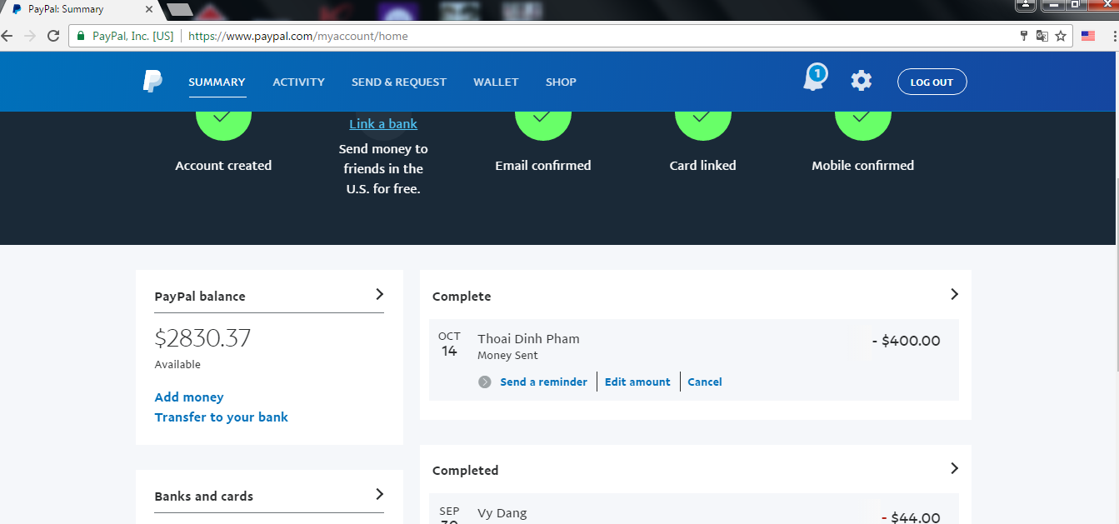This screenshot has height=524, width=1119.
Task: Open the Vy Dang transaction
Action: point(502,513)
